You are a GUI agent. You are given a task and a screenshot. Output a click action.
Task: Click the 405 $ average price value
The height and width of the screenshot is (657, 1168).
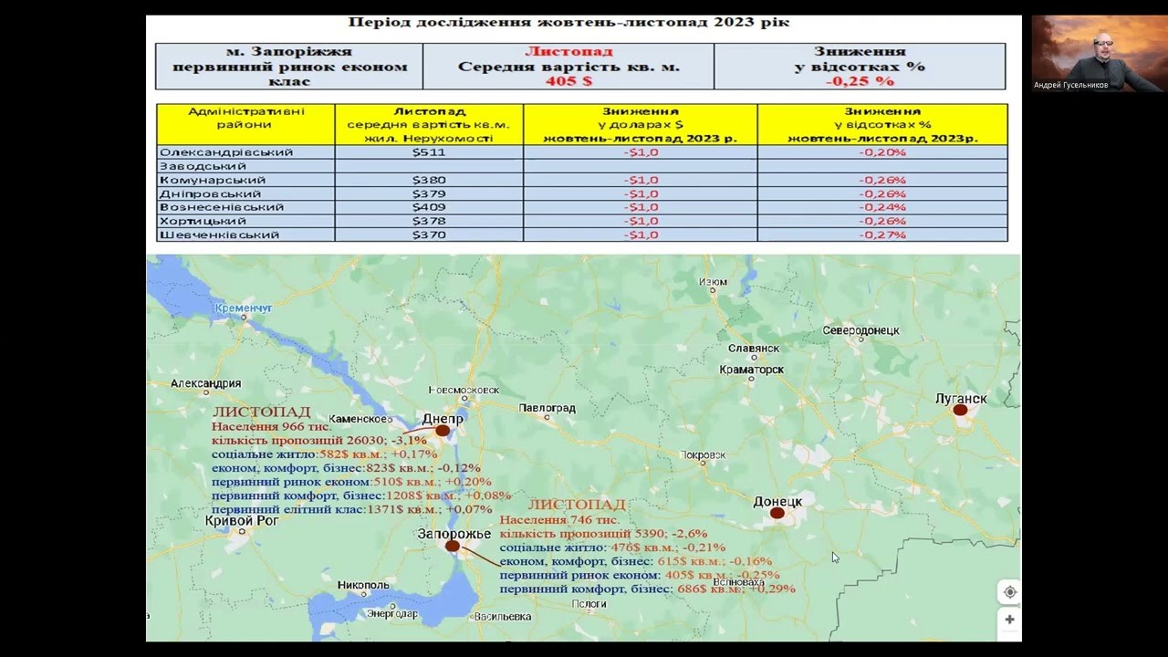568,81
